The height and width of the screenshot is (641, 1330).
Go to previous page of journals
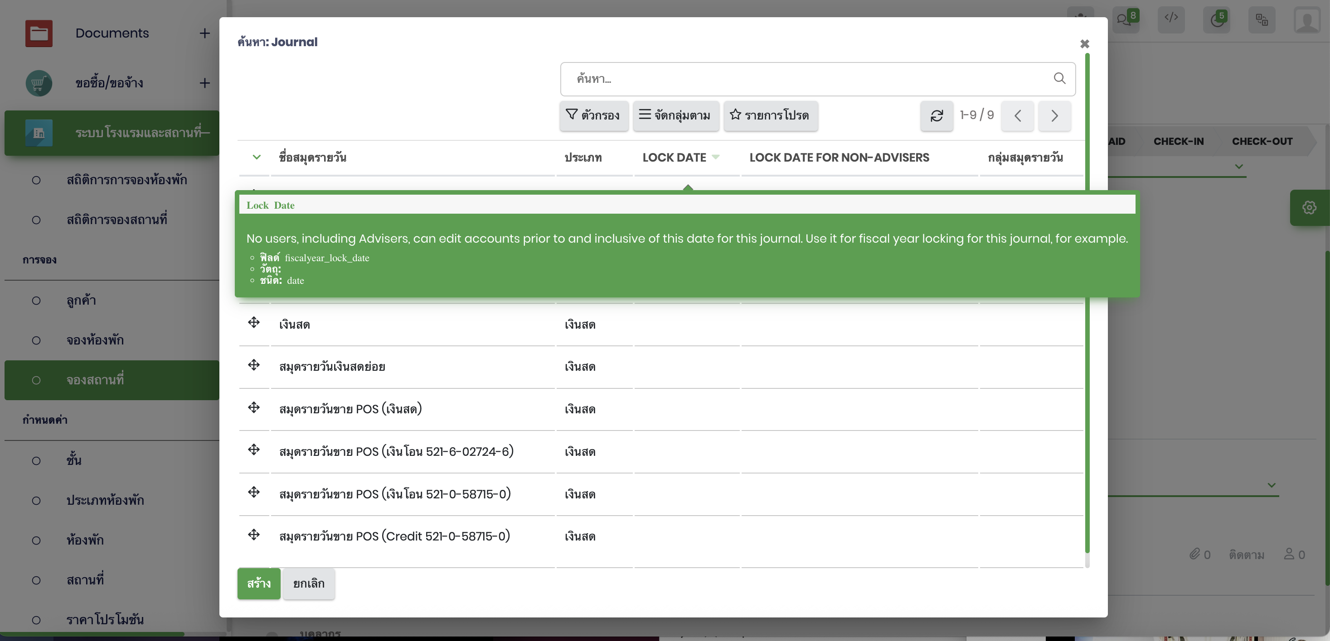click(x=1017, y=115)
